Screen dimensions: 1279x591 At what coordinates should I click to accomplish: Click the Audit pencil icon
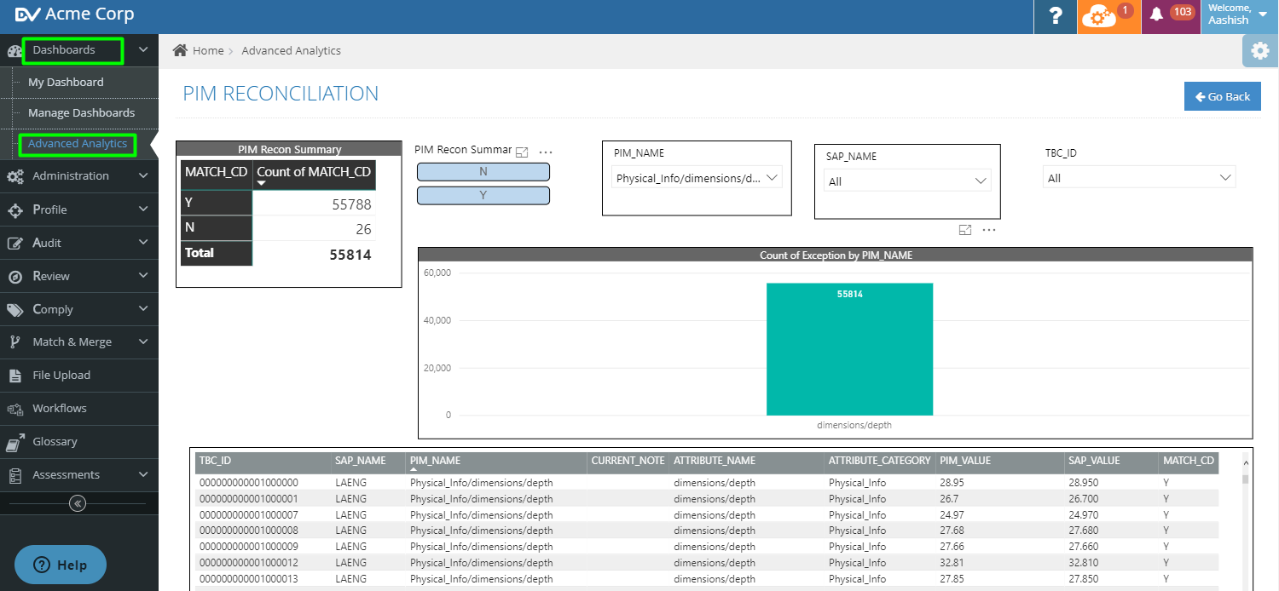pyautogui.click(x=14, y=243)
